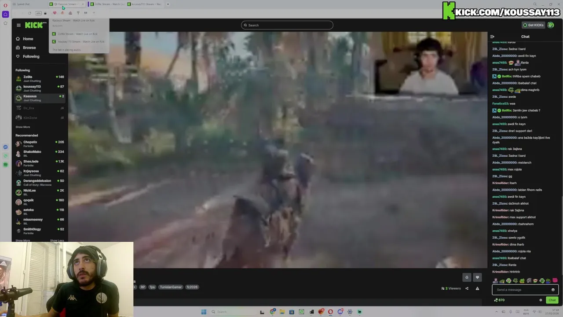Switch to the Speed Dial browser tab
Screen dimensions: 563x317
coord(23,4)
